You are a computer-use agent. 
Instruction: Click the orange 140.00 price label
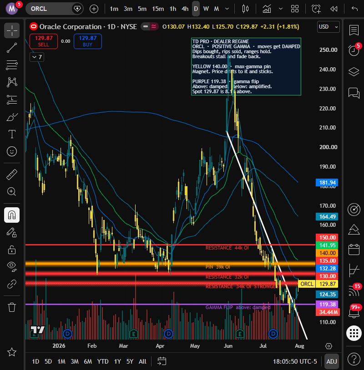(x=327, y=253)
